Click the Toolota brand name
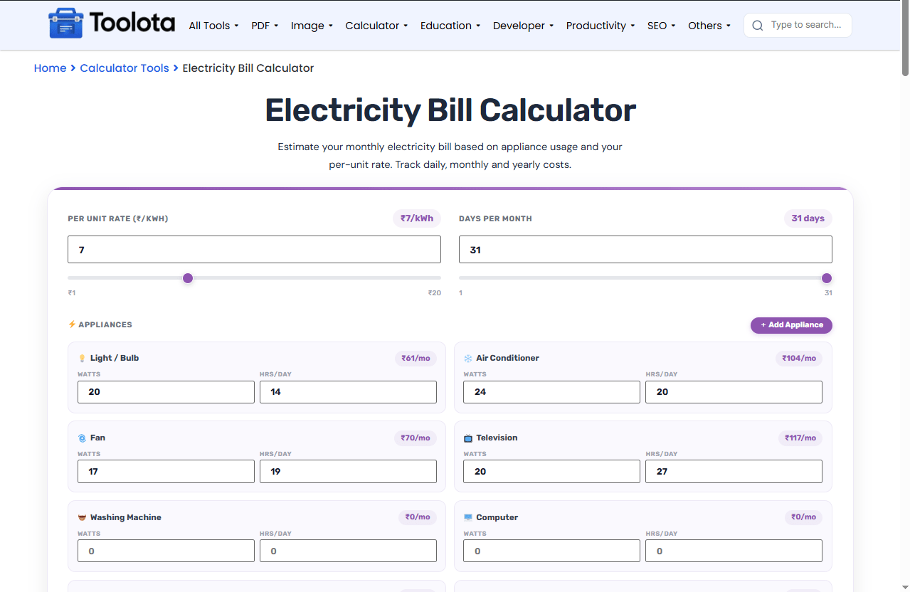 pos(132,23)
